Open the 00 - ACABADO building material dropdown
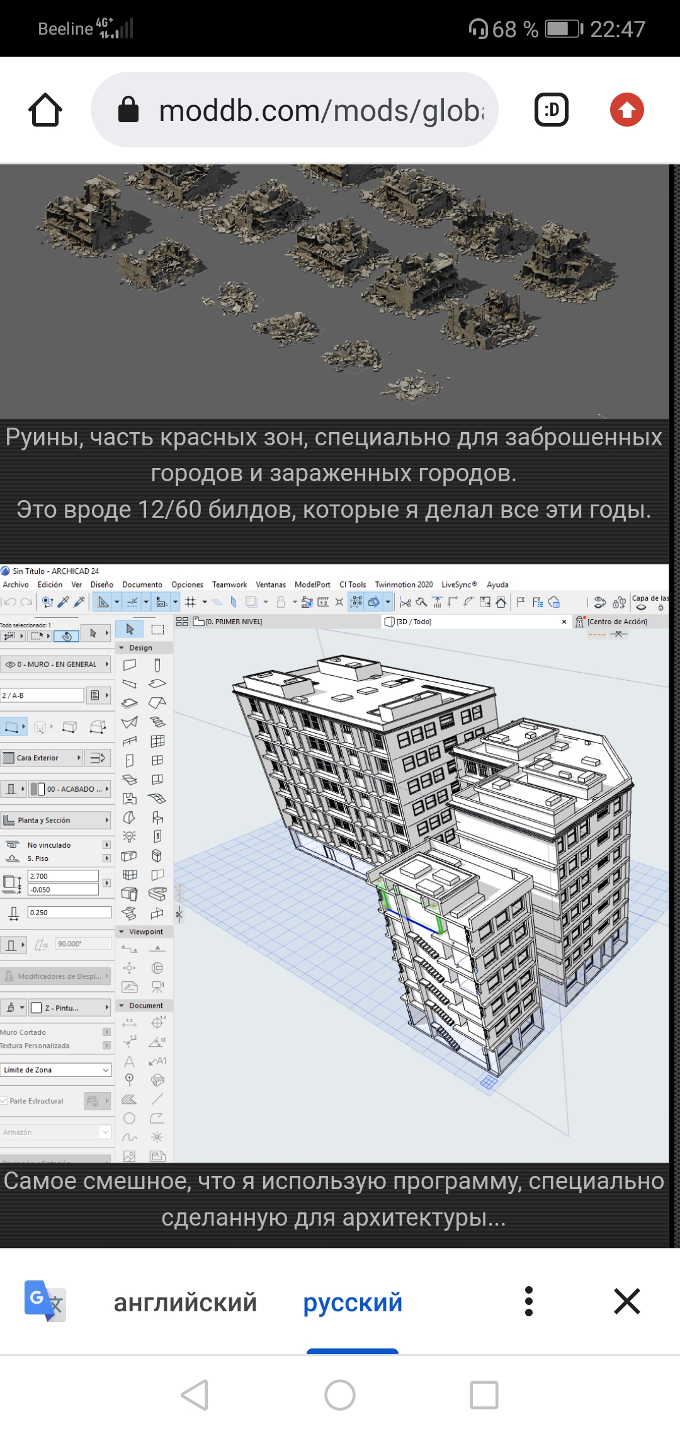680x1436 pixels. click(70, 789)
